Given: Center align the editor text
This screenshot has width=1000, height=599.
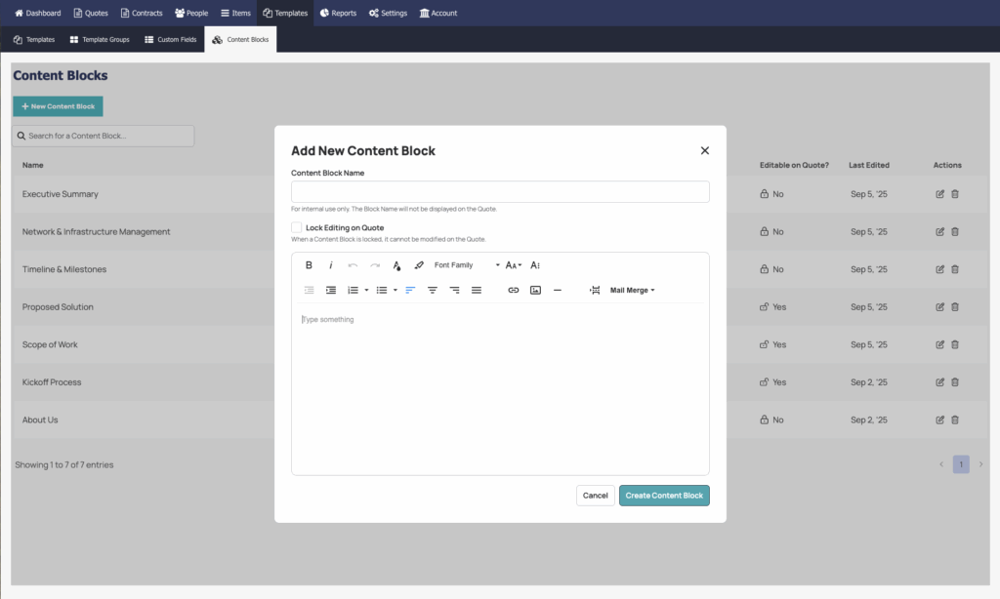Looking at the screenshot, I should click(x=433, y=291).
